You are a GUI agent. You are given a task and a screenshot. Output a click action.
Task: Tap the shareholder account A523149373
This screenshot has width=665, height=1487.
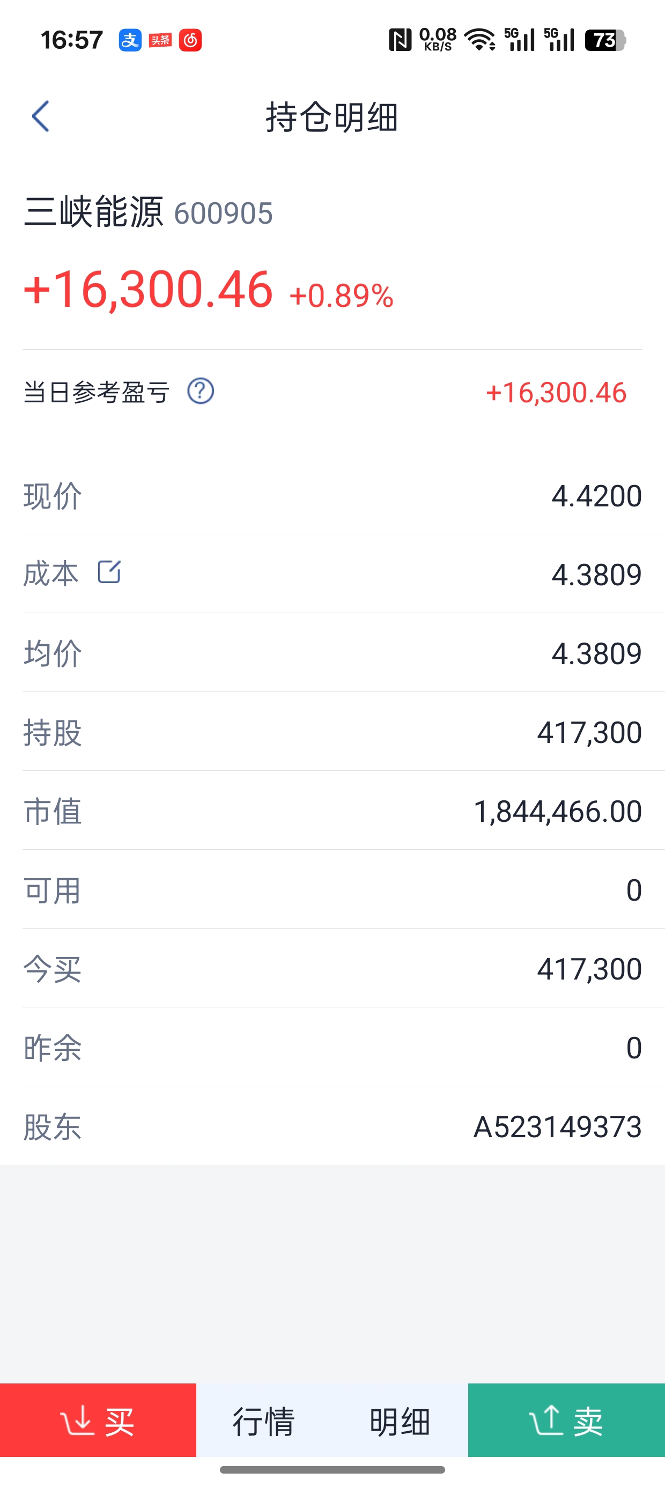point(558,1127)
